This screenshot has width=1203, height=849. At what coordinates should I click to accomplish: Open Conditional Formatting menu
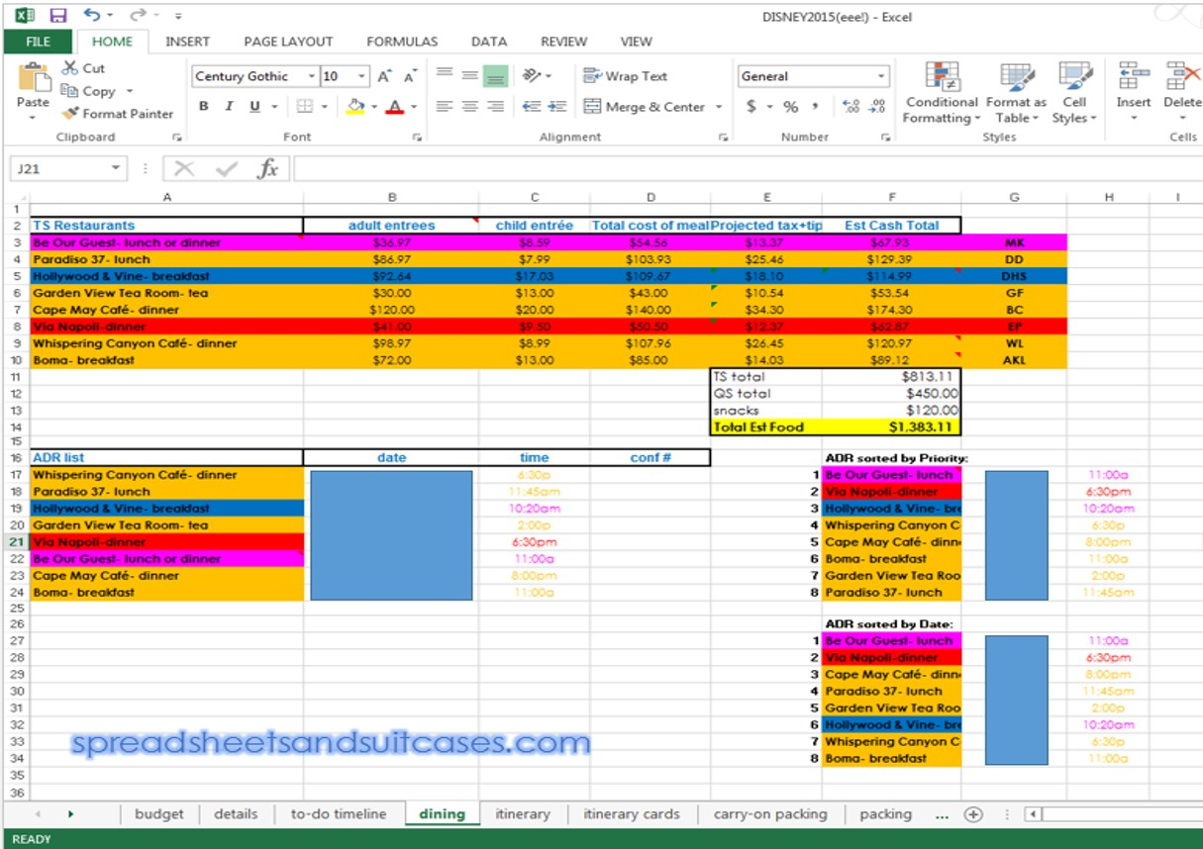point(941,95)
